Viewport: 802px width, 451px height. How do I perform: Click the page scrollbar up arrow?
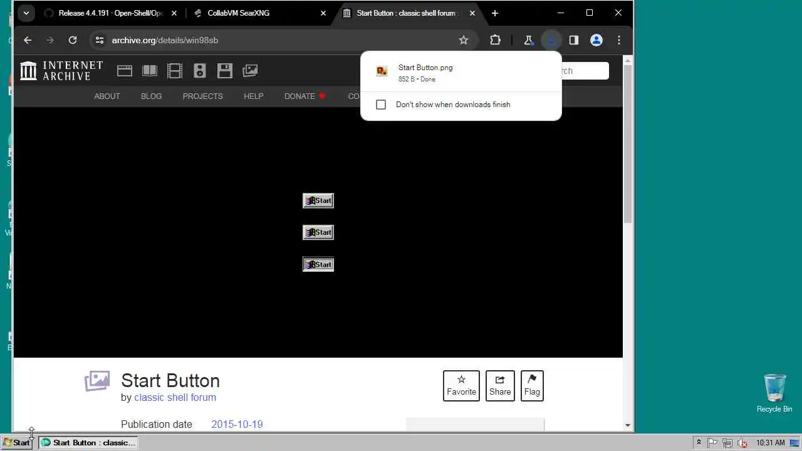[x=628, y=61]
